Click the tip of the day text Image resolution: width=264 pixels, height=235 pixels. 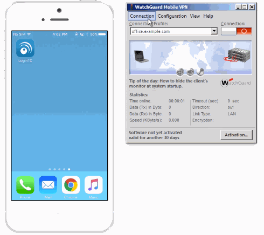pyautogui.click(x=168, y=84)
